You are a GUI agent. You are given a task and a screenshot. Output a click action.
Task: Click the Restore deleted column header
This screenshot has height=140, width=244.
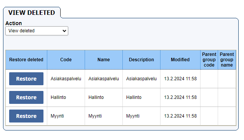pyautogui.click(x=26, y=60)
